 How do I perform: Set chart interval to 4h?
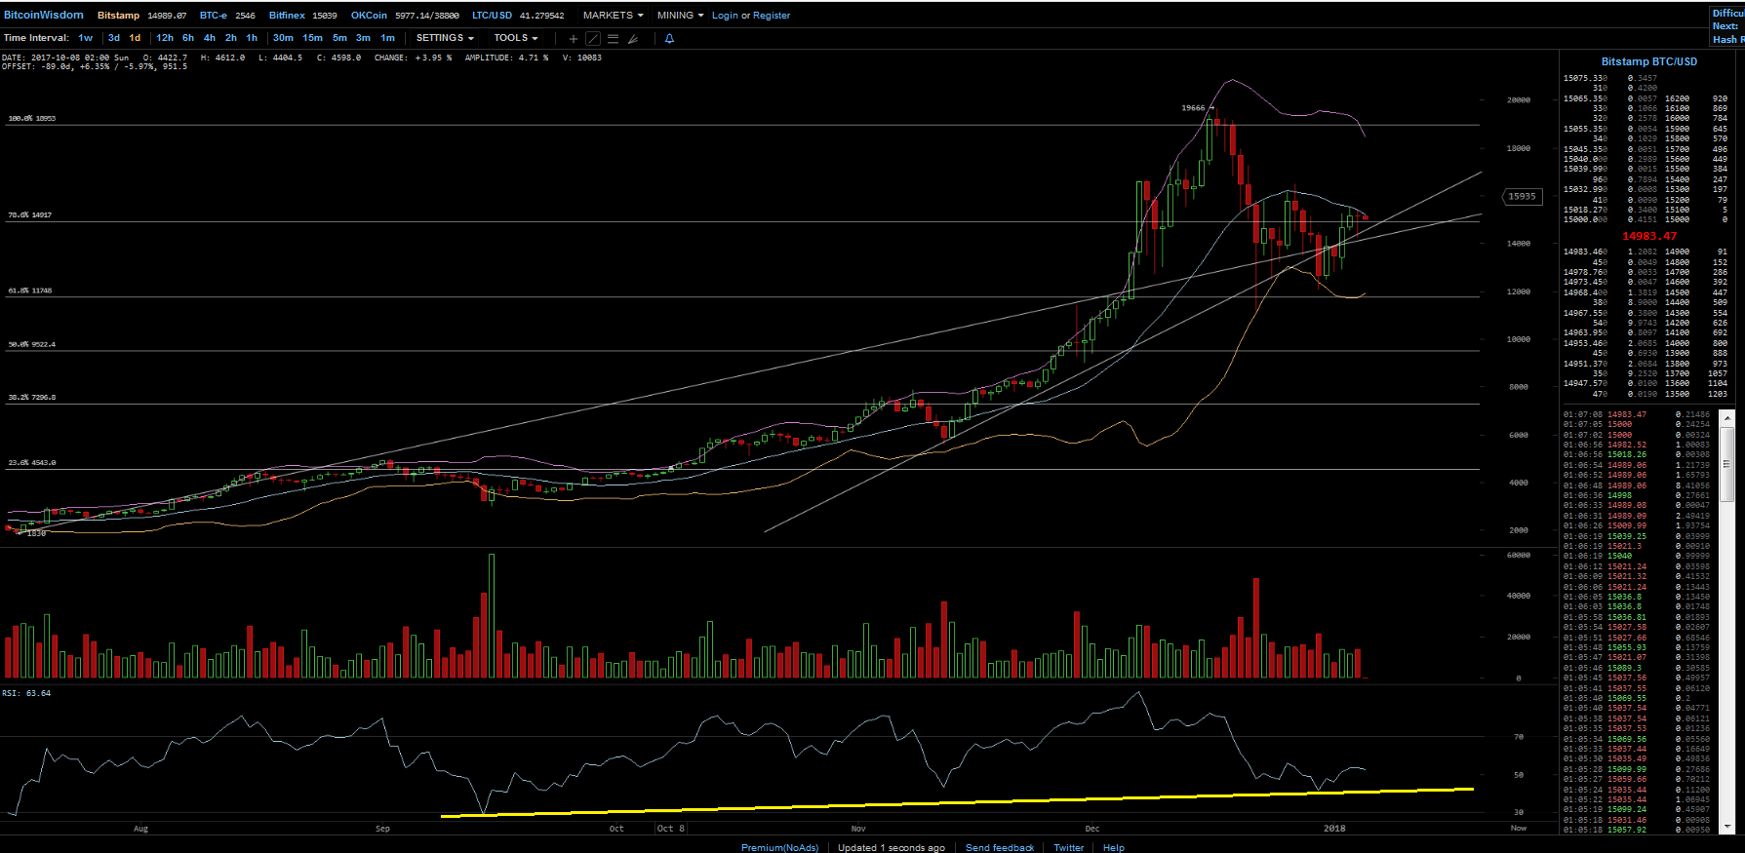click(x=210, y=38)
